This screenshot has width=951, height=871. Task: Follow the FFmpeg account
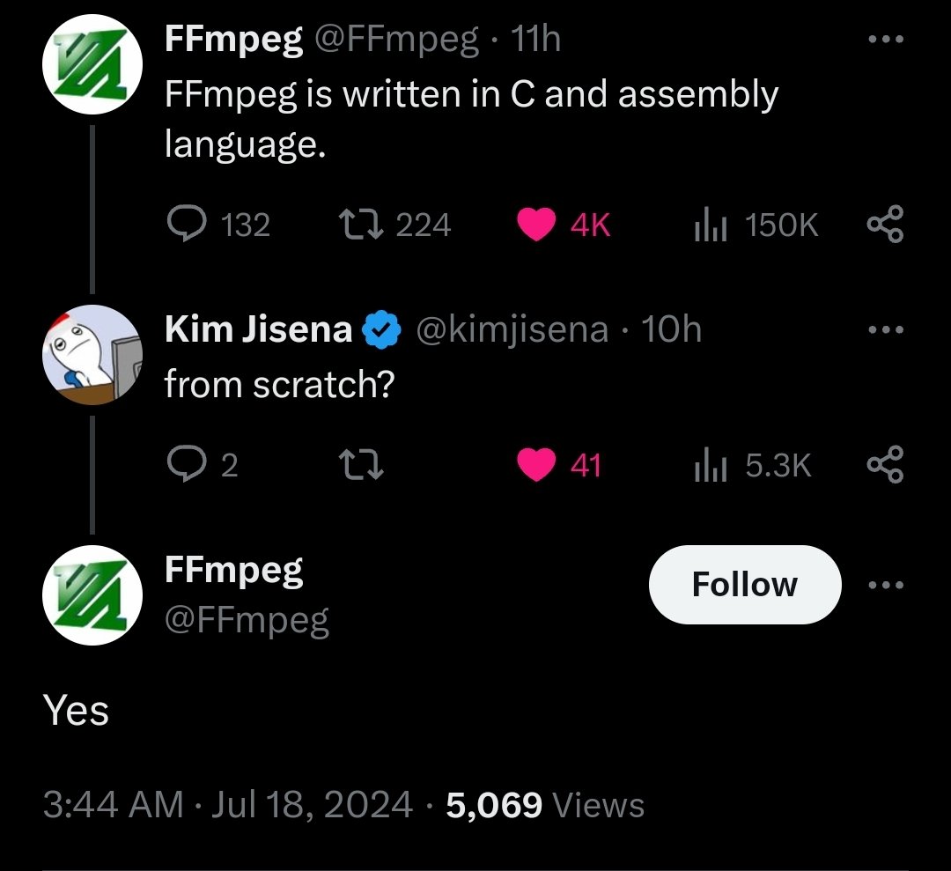745,584
